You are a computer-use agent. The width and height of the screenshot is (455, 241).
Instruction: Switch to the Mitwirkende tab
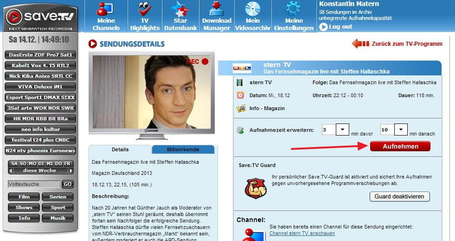(x=183, y=149)
